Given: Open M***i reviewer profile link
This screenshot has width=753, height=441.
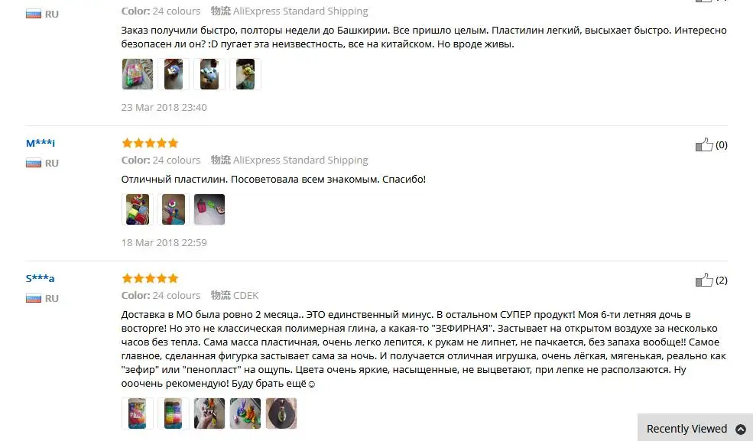Looking at the screenshot, I should [x=41, y=143].
